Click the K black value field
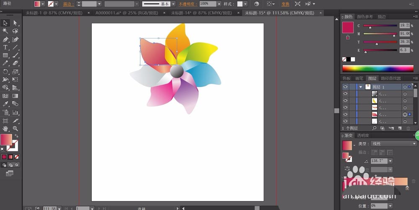Image resolution: width=419 pixels, height=210 pixels. tap(404, 50)
